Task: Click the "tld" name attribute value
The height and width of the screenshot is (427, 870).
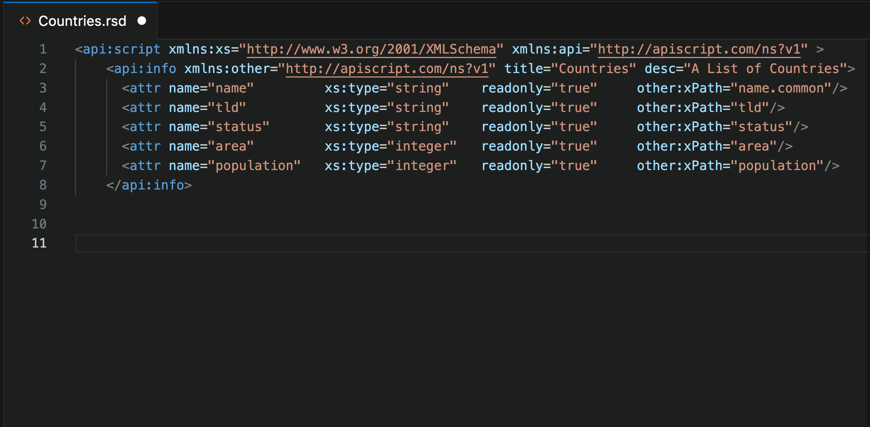Action: click(227, 107)
